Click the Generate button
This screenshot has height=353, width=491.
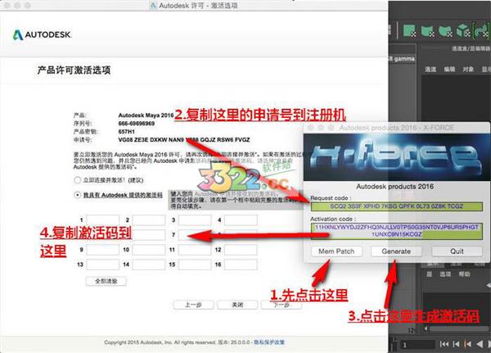click(x=396, y=251)
